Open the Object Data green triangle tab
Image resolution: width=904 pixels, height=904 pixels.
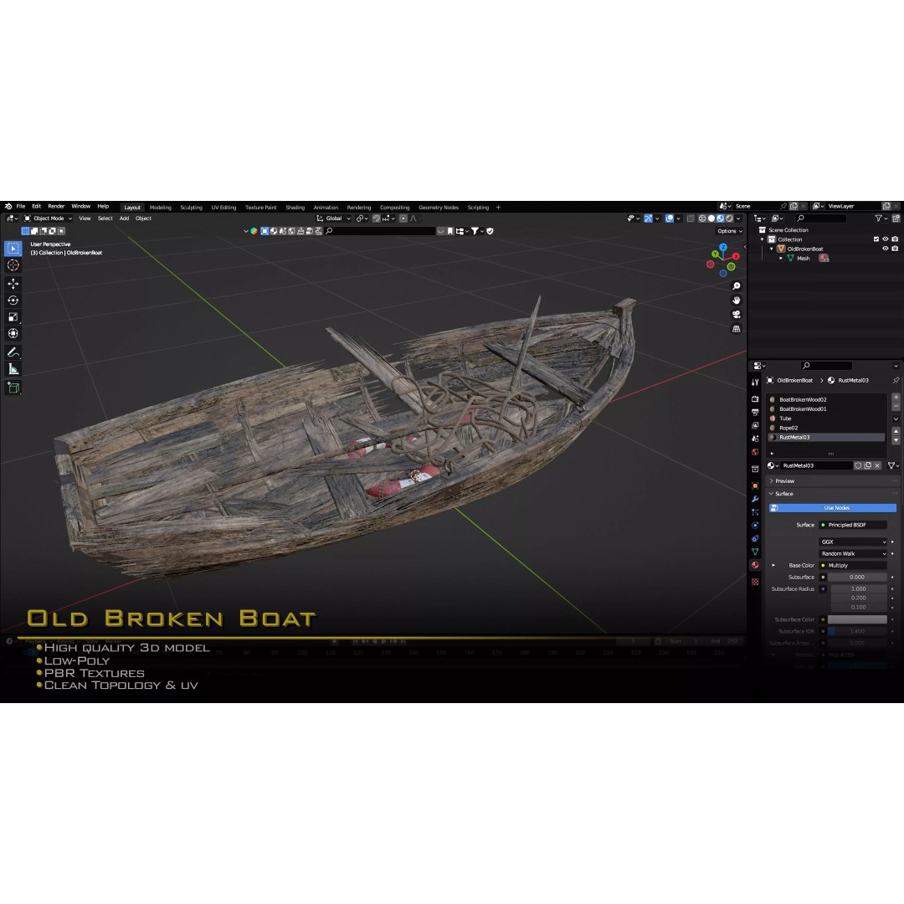tap(755, 552)
